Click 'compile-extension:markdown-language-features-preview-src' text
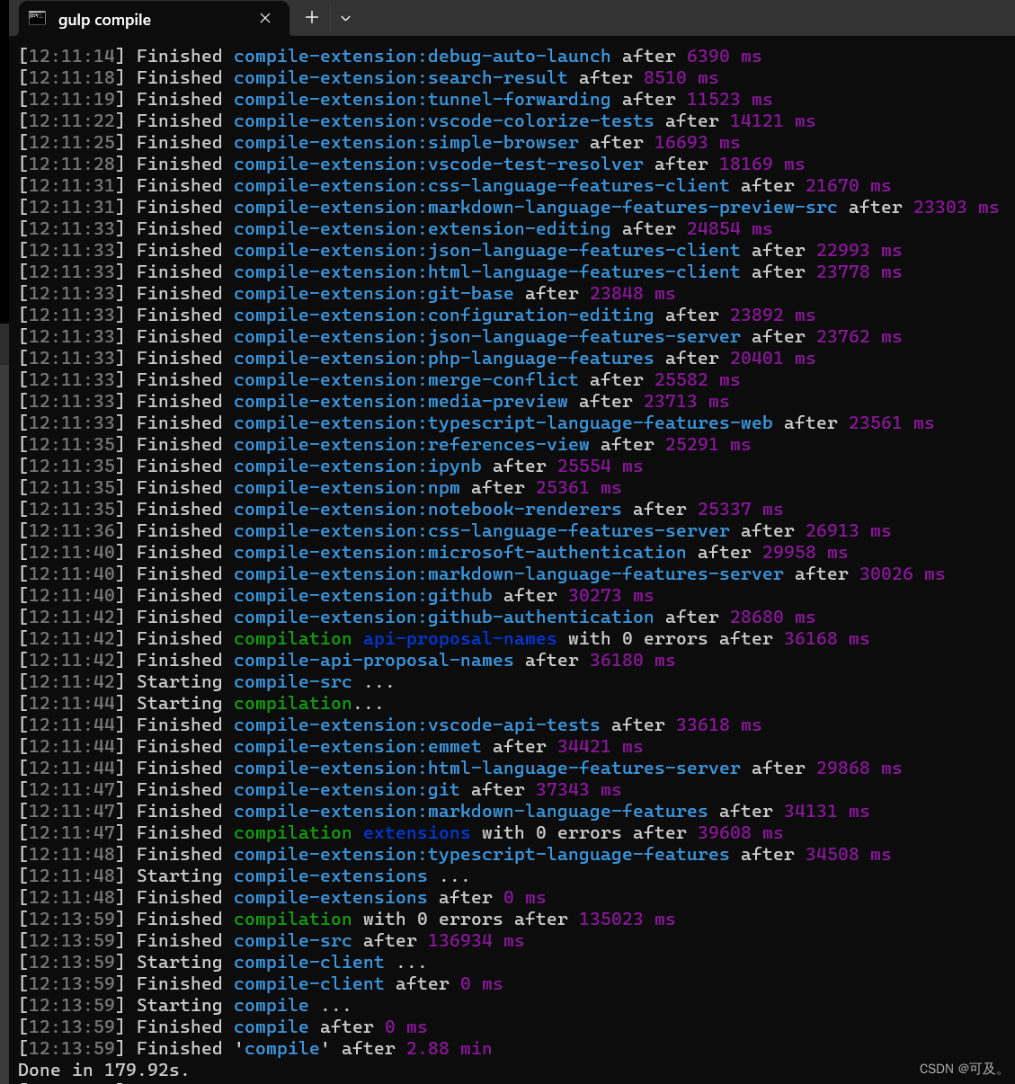The width and height of the screenshot is (1015, 1084). [x=535, y=208]
